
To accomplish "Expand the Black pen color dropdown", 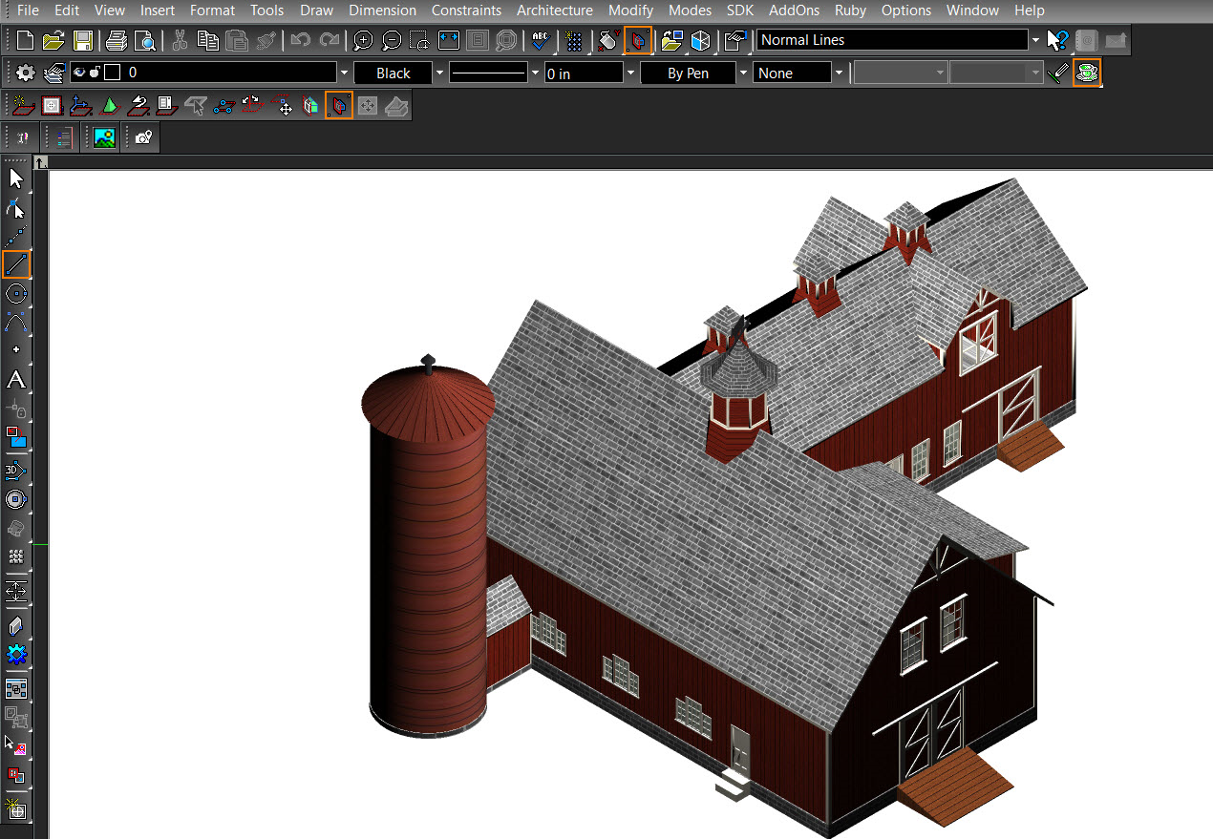I will pos(439,73).
